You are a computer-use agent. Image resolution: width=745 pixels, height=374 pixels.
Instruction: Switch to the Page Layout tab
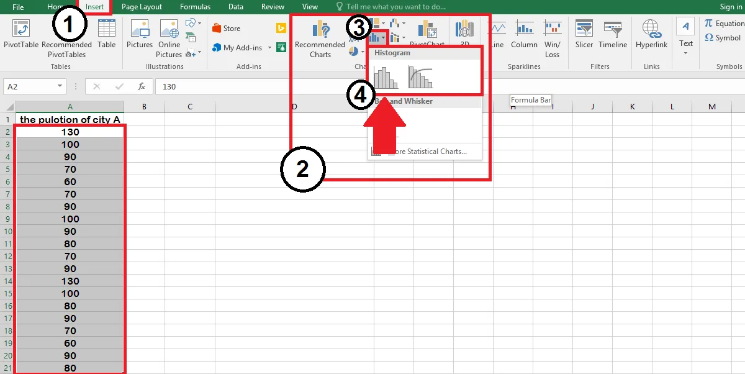pos(142,7)
